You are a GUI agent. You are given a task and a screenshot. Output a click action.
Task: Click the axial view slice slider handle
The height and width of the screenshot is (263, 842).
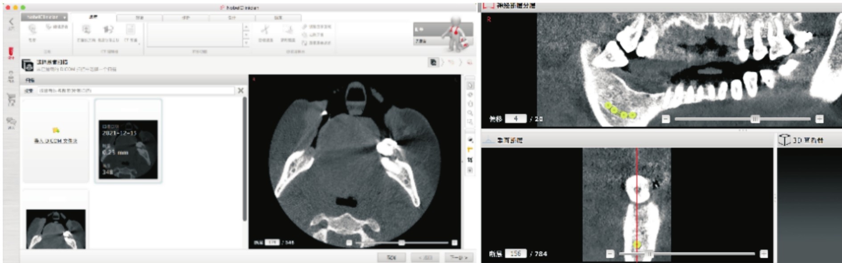402,243
